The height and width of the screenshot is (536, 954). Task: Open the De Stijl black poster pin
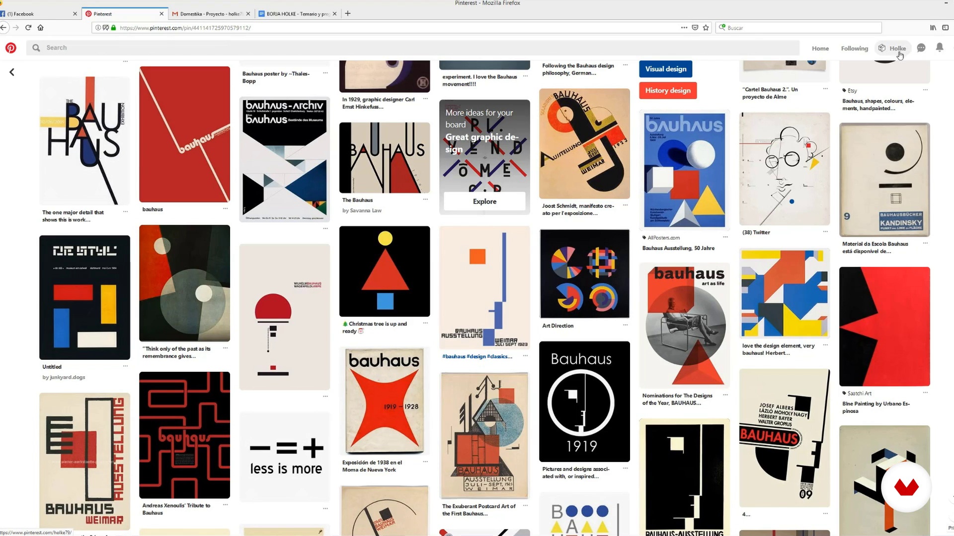[84, 297]
